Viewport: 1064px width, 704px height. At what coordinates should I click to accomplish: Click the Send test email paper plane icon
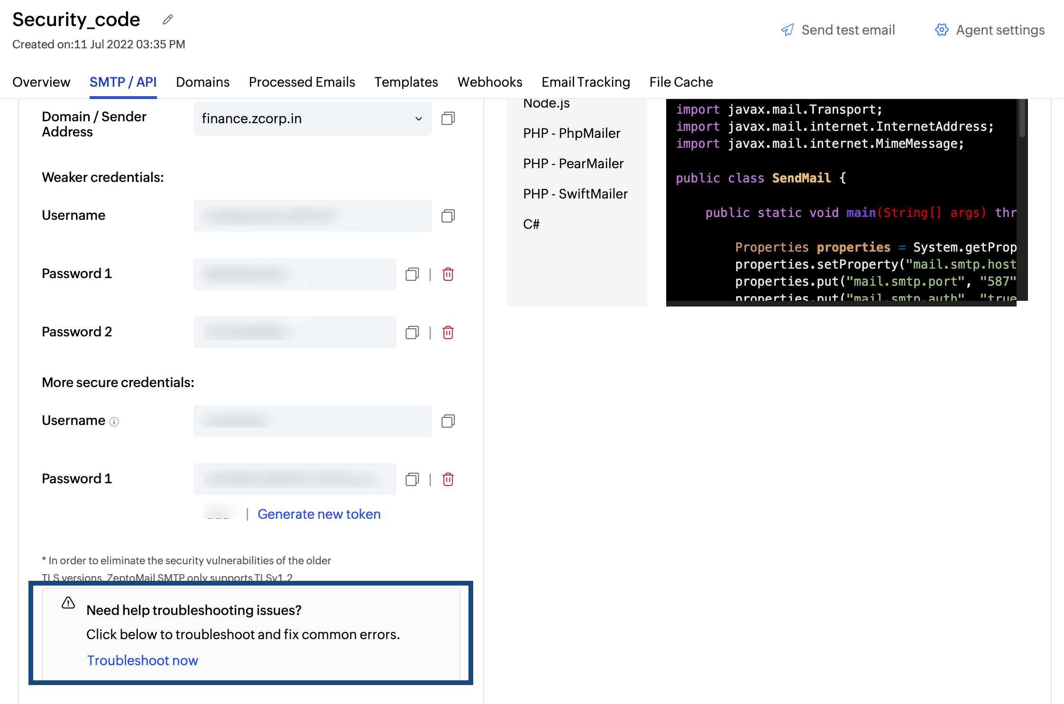(x=787, y=30)
